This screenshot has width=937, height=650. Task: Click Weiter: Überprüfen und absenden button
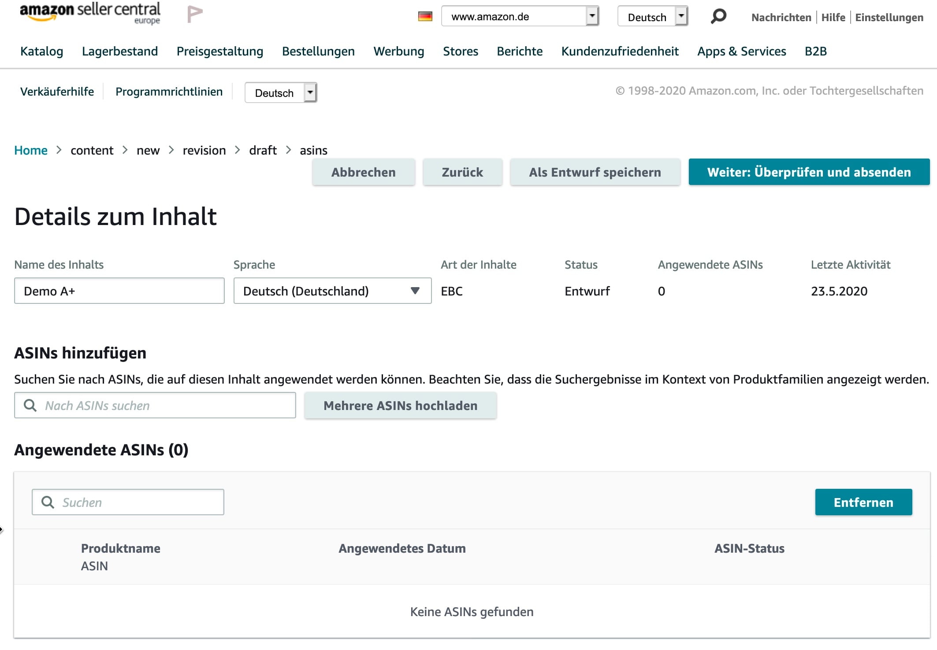tap(809, 172)
